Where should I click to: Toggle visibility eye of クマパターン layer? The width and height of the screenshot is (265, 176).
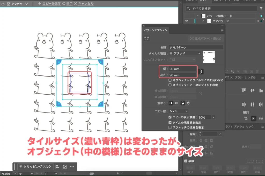[187, 21]
